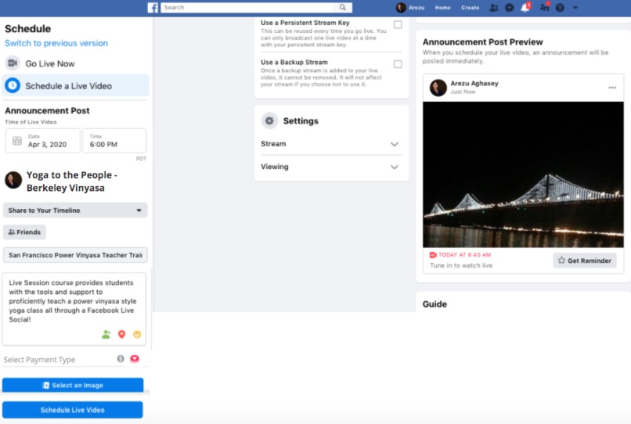
Task: Open the notifications bell icon
Action: 525,8
